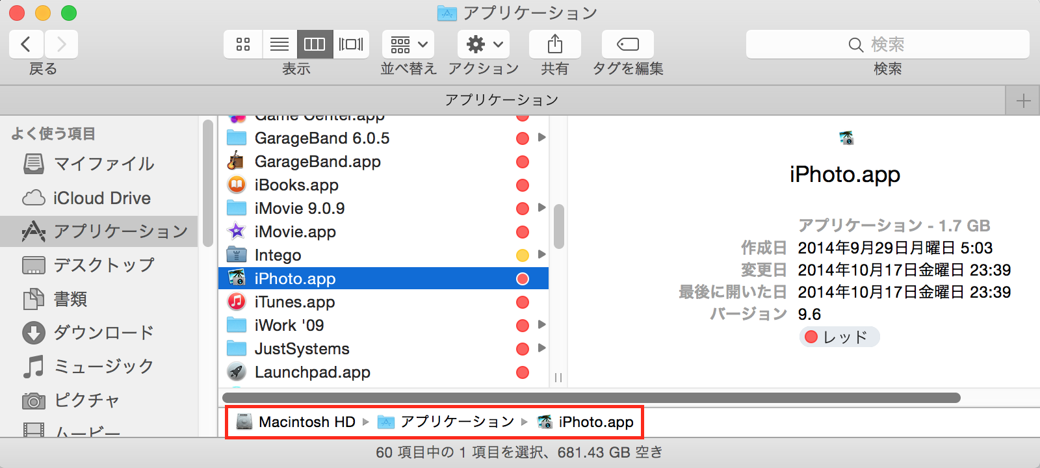1040x468 pixels.
Task: Click the 書類 documents icon
Action: pyautogui.click(x=34, y=299)
